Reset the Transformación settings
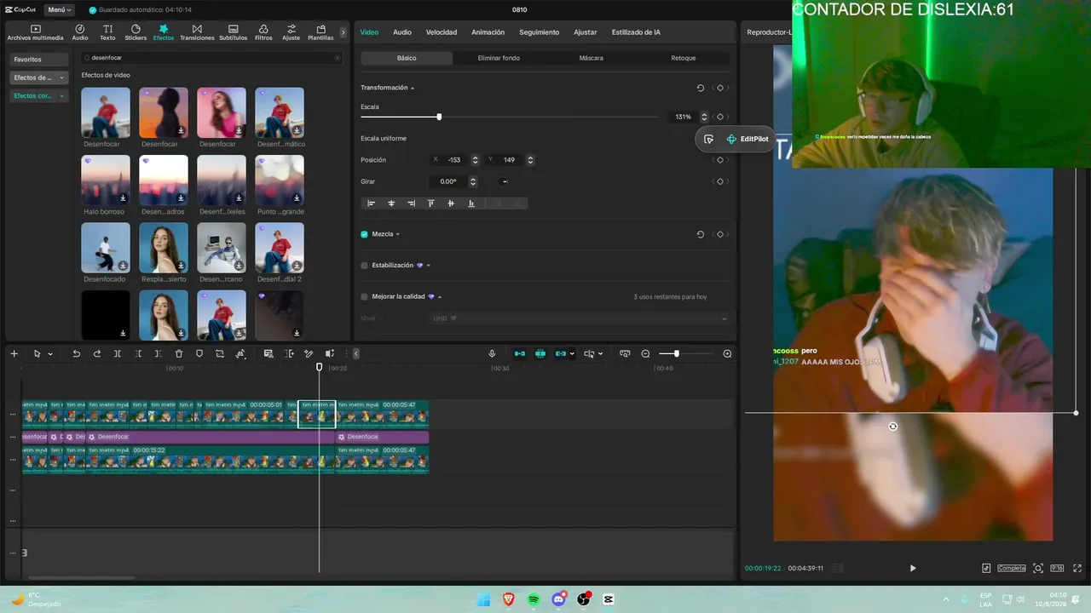 click(x=701, y=88)
